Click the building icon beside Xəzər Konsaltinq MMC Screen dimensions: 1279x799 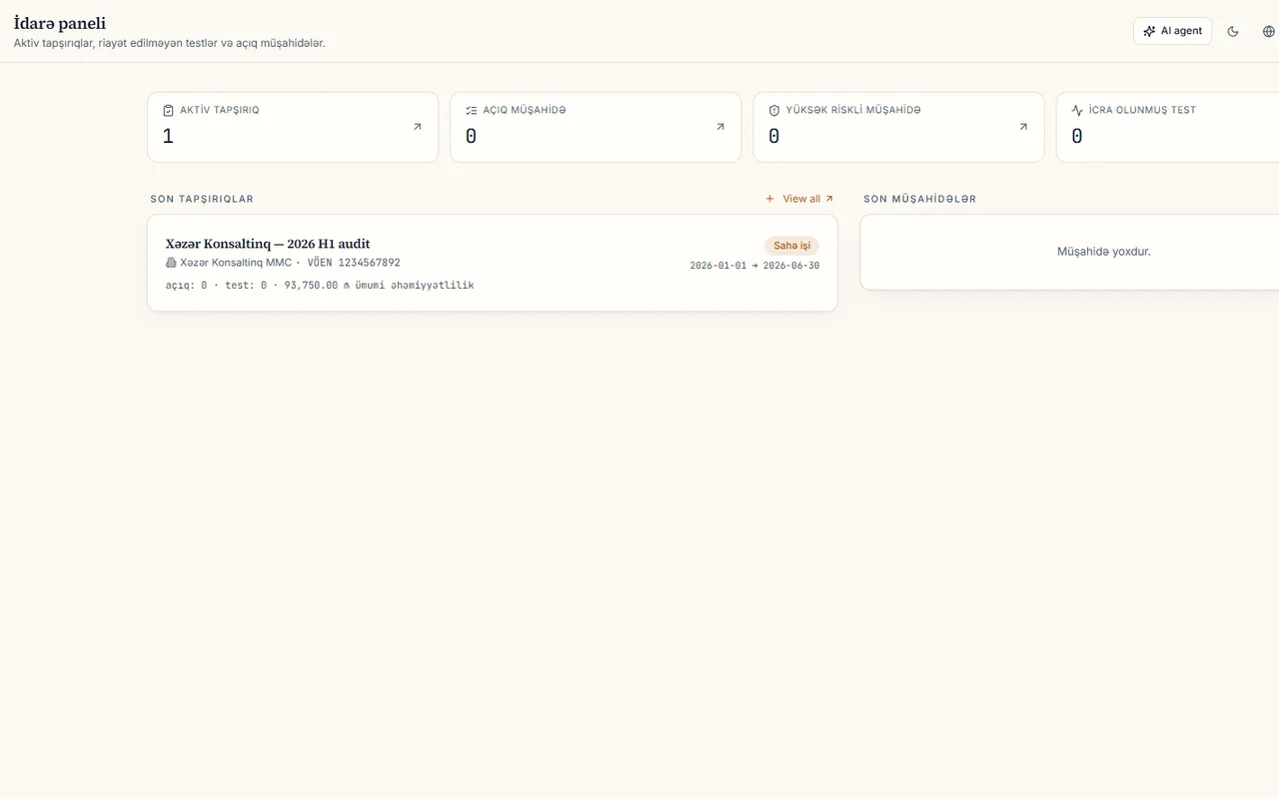pos(171,263)
